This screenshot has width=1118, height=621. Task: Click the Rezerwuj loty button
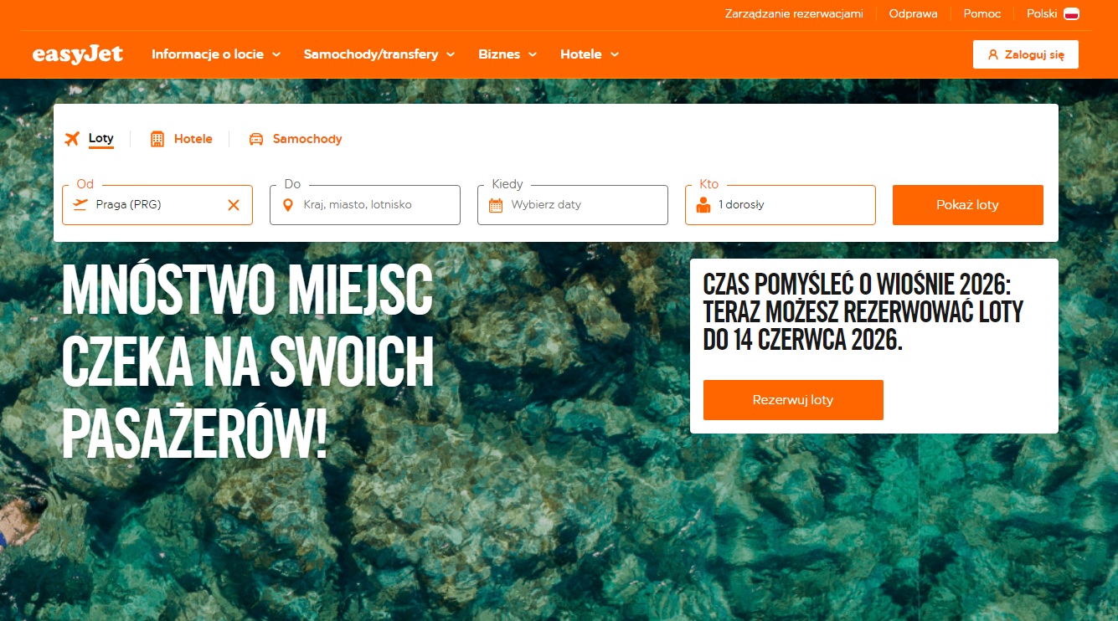pos(793,400)
